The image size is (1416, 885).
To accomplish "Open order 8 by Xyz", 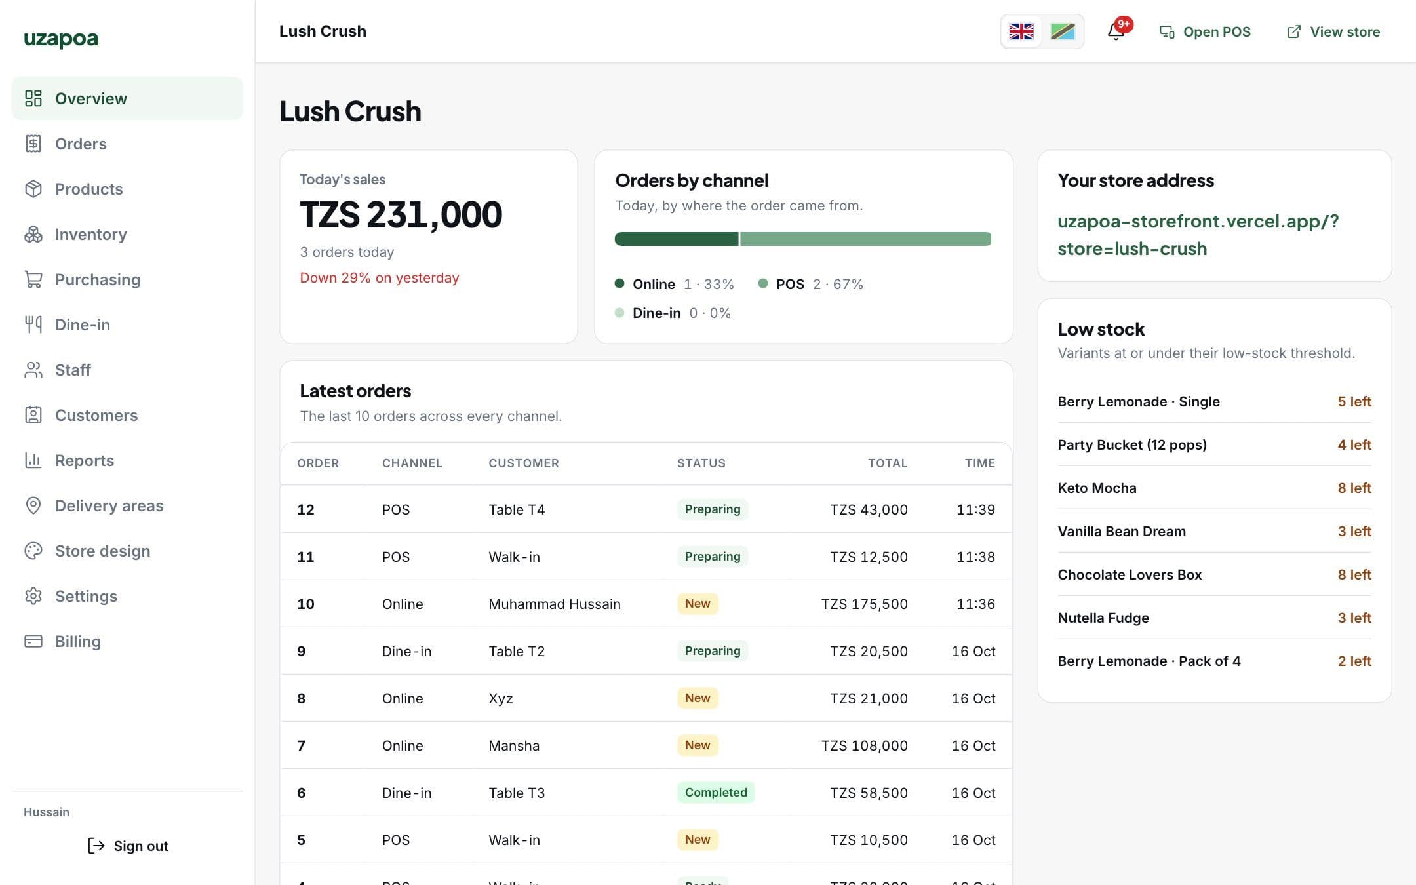I will click(x=646, y=698).
